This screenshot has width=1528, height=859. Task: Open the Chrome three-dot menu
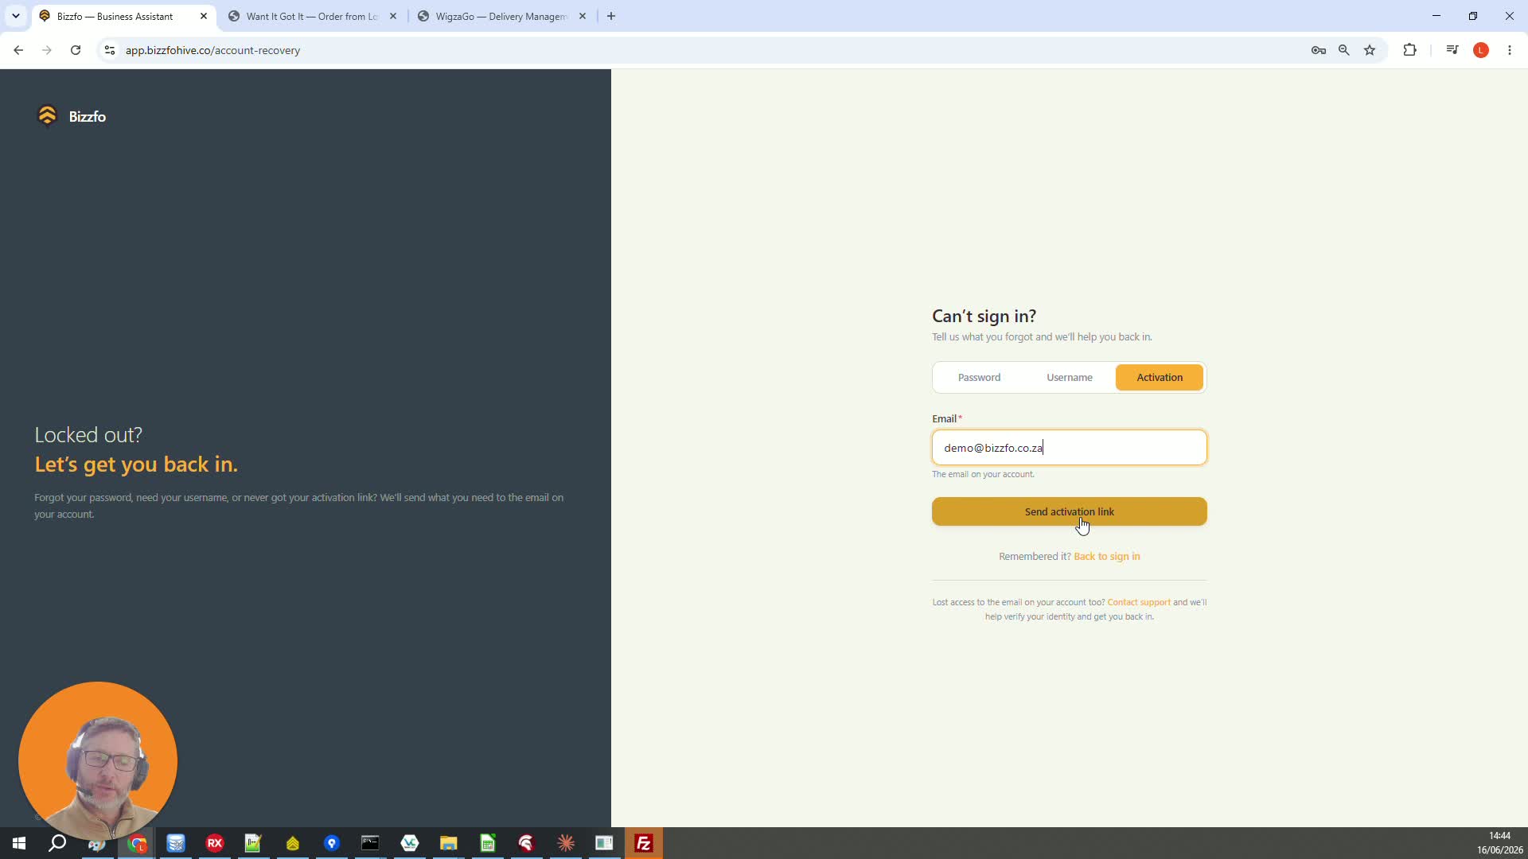(x=1510, y=50)
